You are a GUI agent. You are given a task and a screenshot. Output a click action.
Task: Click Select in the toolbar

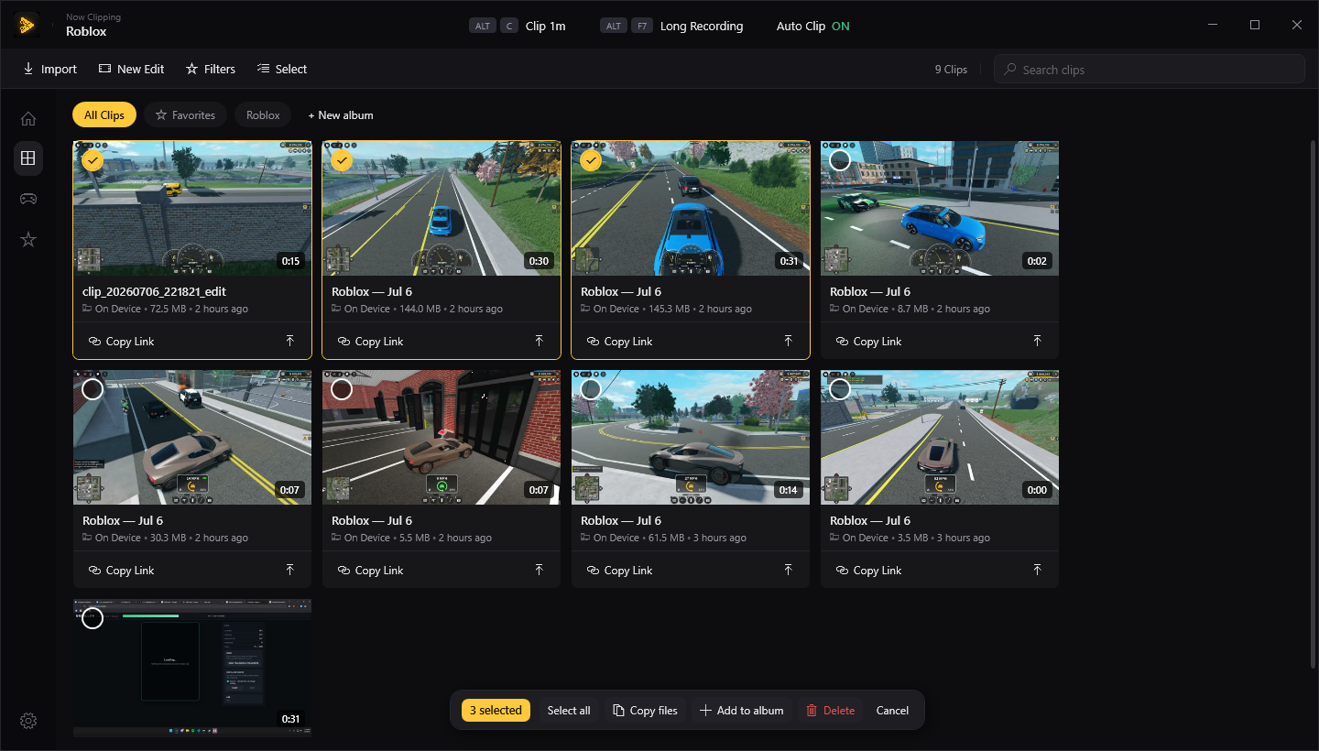281,69
